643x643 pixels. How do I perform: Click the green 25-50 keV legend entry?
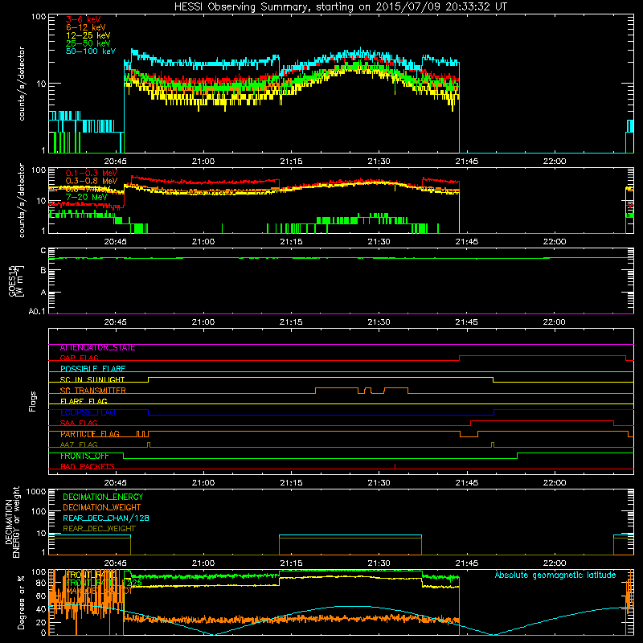[x=88, y=43]
